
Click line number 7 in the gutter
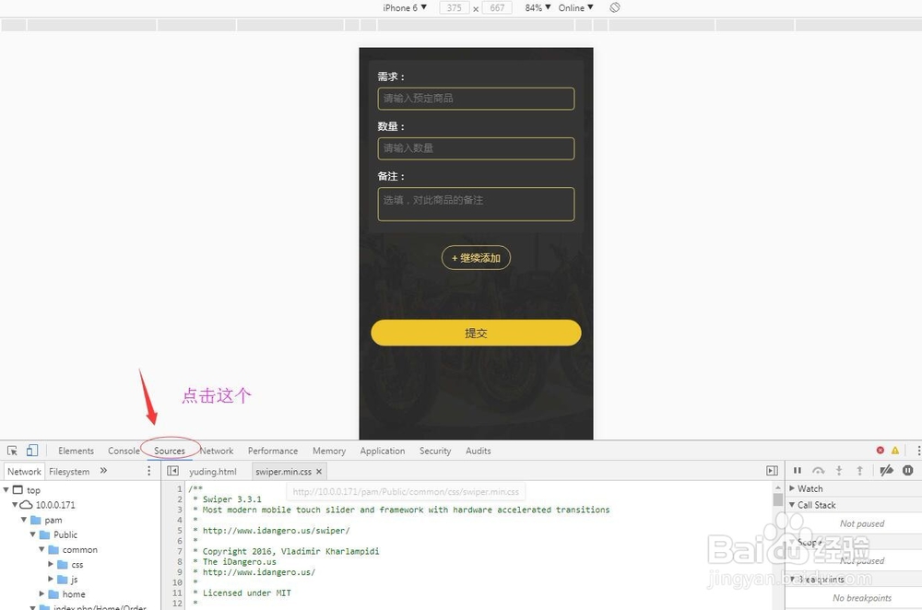pyautogui.click(x=180, y=551)
